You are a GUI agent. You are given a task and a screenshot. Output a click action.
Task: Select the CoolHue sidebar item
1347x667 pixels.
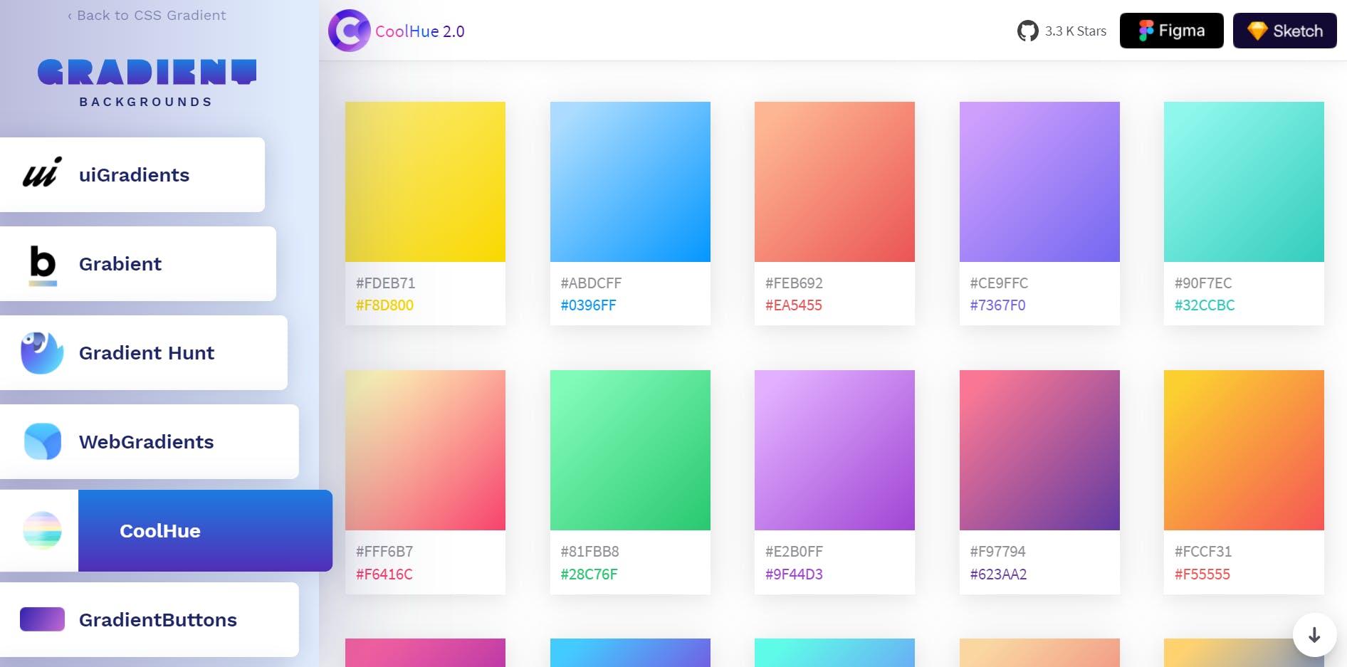tap(166, 530)
